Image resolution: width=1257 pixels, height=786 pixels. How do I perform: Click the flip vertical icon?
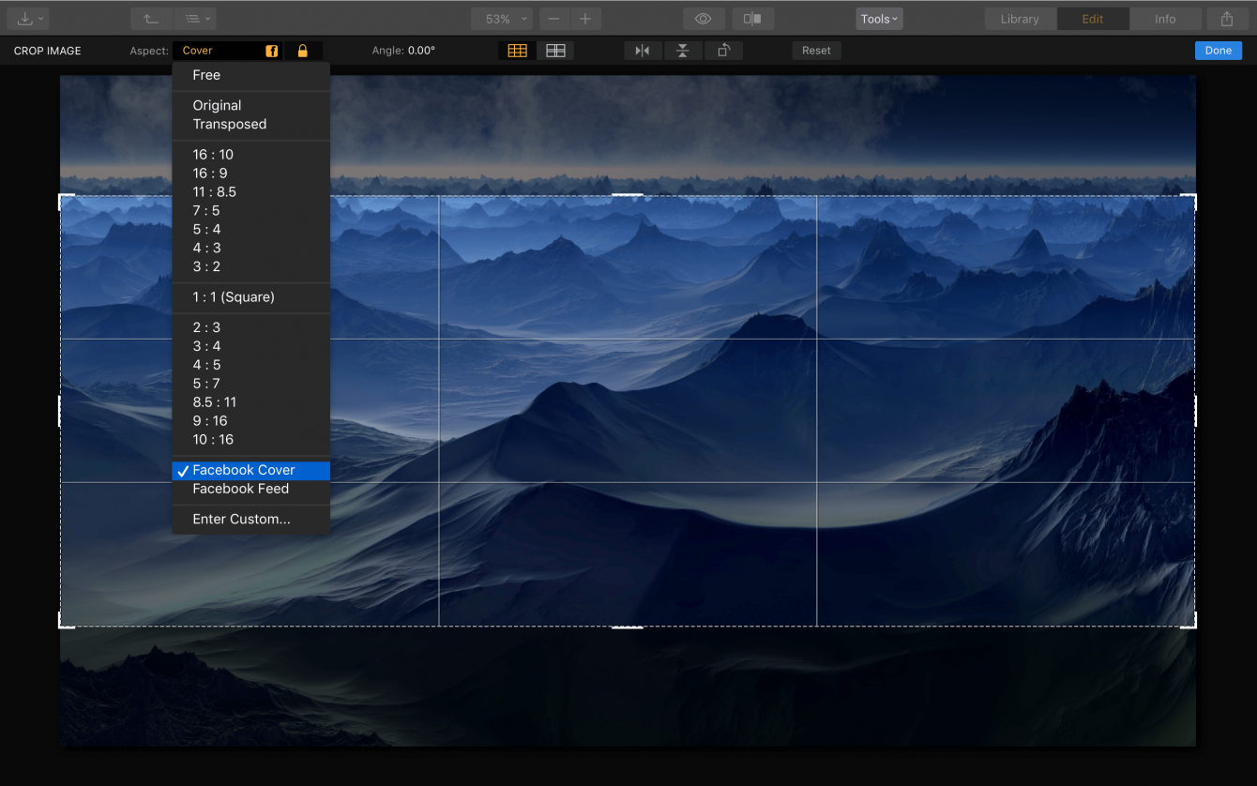683,51
